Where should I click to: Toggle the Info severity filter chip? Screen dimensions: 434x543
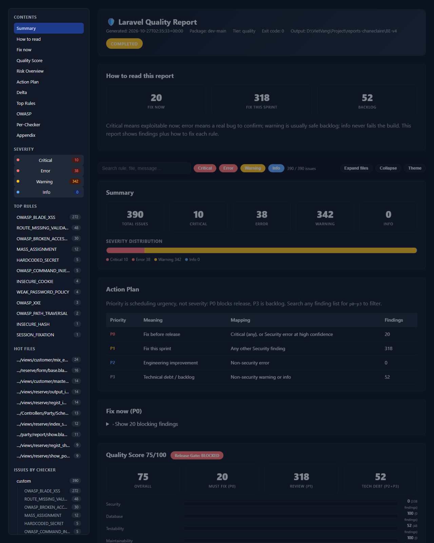point(276,168)
